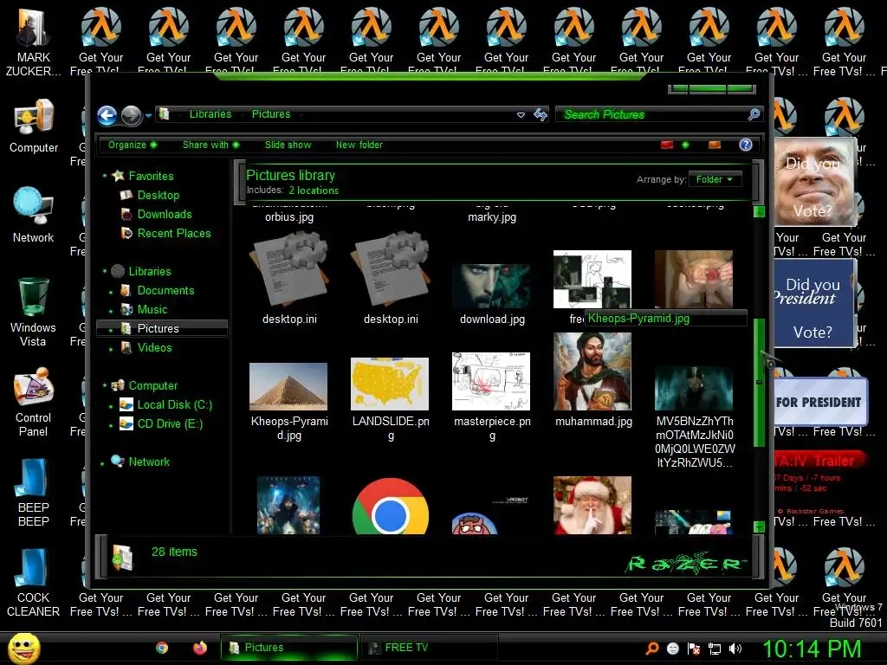Select the Santa Claus image thumbnail
This screenshot has height=665, width=887.
pos(592,505)
